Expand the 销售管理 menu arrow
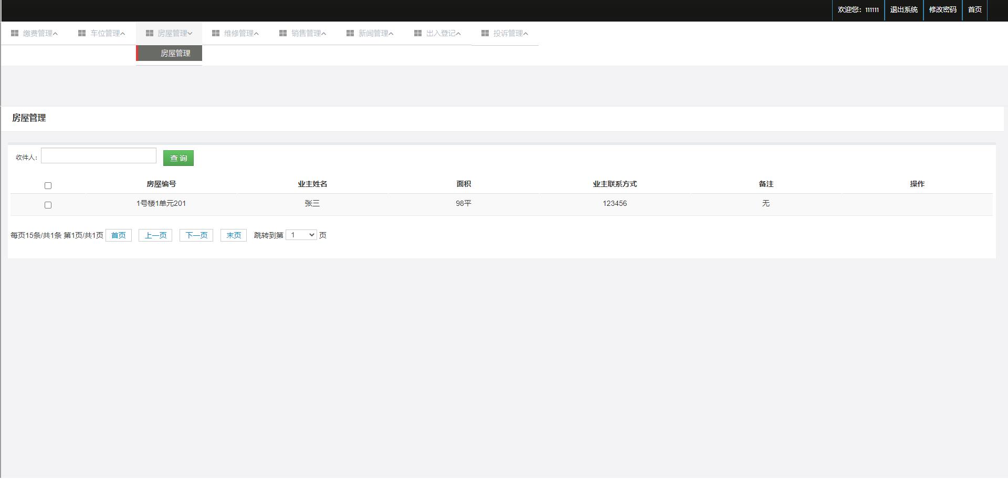Viewport: 1008px width, 480px height. point(323,34)
